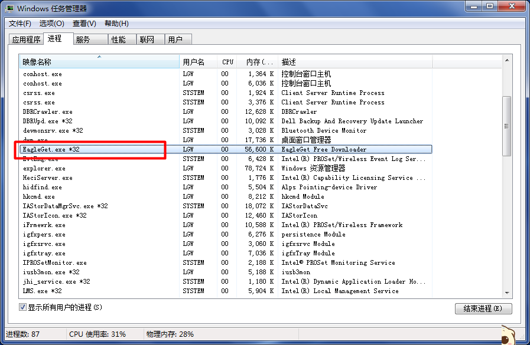Click the Task Manager title bar icon
The width and height of the screenshot is (530, 345).
tap(9, 8)
